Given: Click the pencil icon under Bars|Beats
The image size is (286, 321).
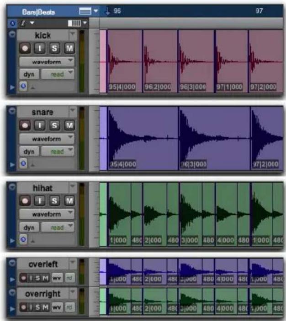Looking at the screenshot, I should point(23,23).
